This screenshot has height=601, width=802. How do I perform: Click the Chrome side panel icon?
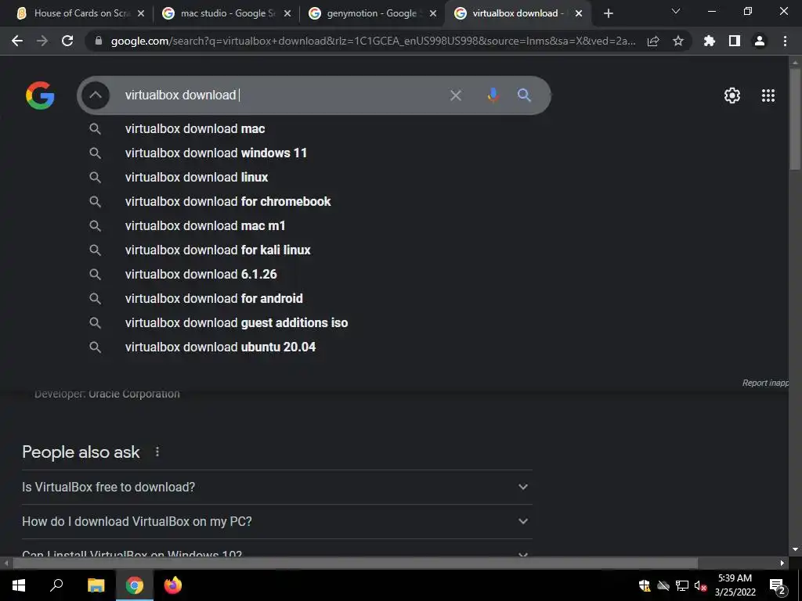click(735, 41)
